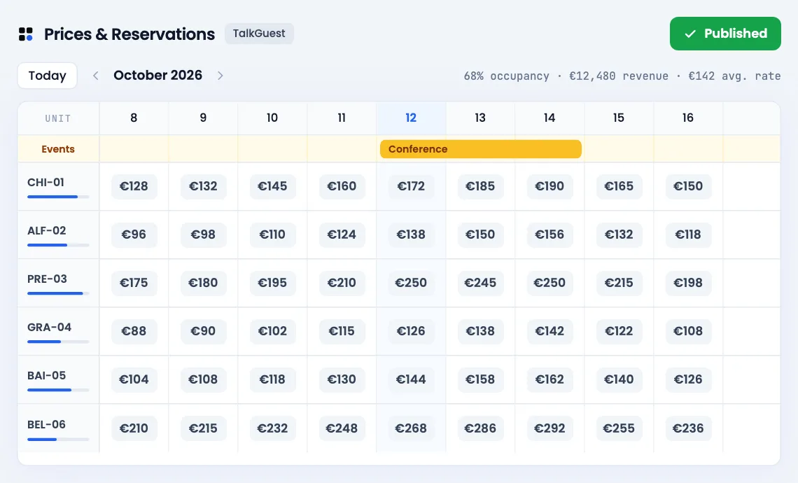Open the October 2026 month picker
Screen dimensions: 798x483
coord(157,76)
